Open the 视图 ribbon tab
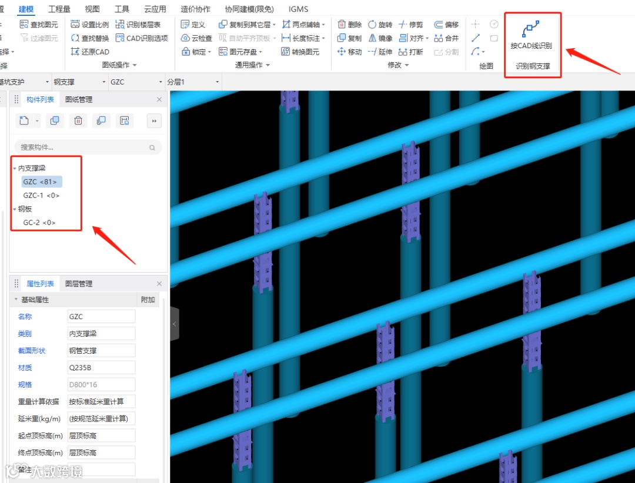Screen dimensions: 635x483 click(92, 8)
